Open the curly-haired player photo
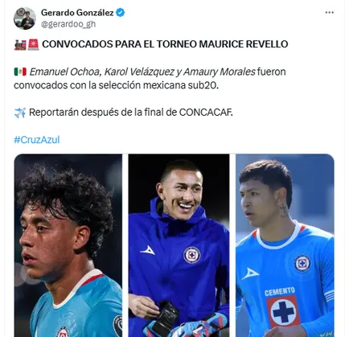Screen dimensions: 349x337 click(x=68, y=245)
